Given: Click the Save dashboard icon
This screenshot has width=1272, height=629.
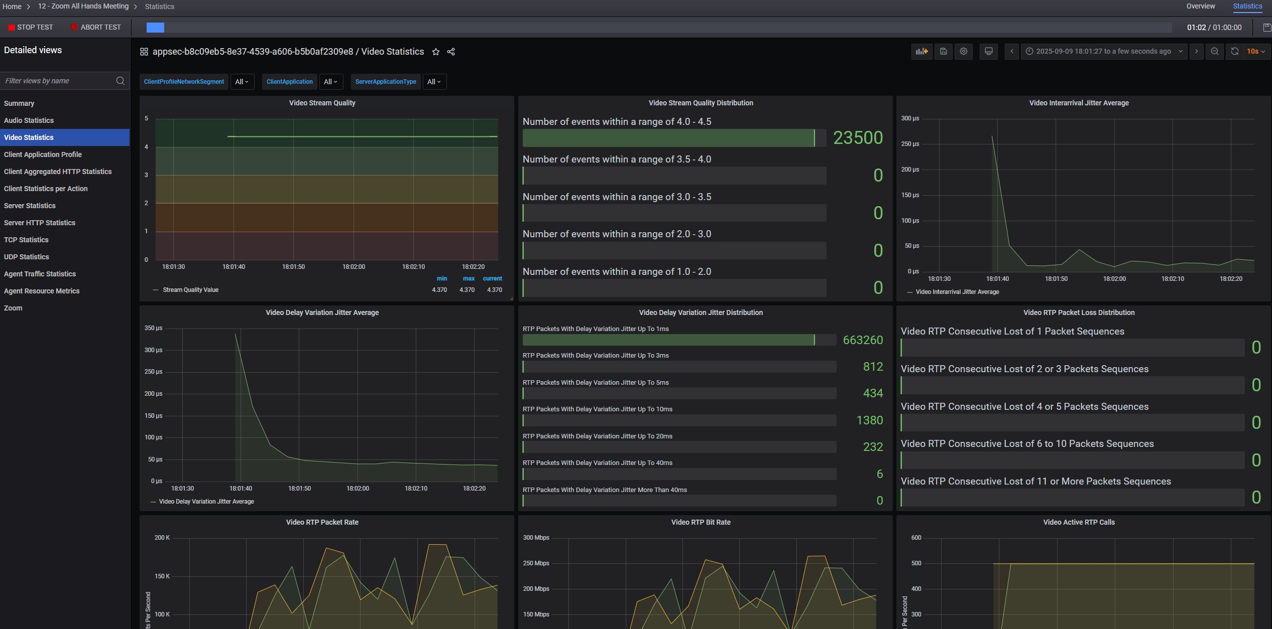Looking at the screenshot, I should [x=943, y=51].
